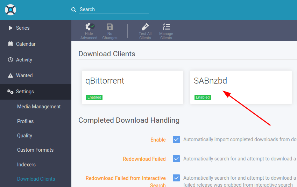Click the Completed Download Handling heading

pyautogui.click(x=129, y=120)
